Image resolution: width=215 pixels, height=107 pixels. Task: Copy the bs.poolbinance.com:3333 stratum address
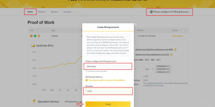coord(171,55)
